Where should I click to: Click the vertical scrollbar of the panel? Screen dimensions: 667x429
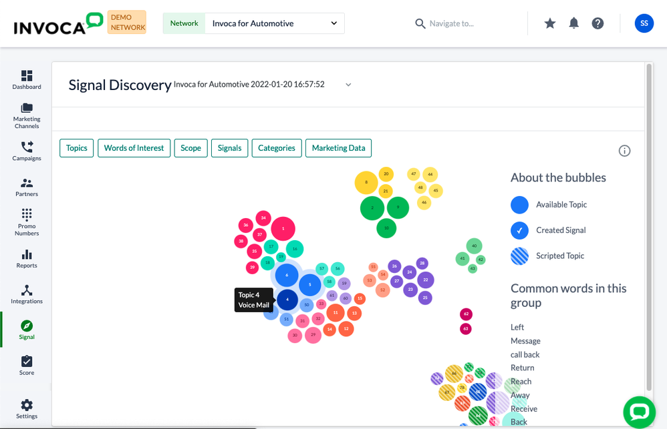[649, 228]
